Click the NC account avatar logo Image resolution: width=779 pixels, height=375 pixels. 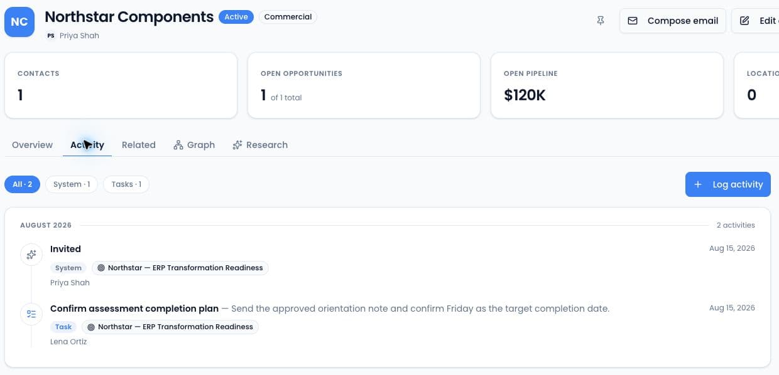pos(19,22)
